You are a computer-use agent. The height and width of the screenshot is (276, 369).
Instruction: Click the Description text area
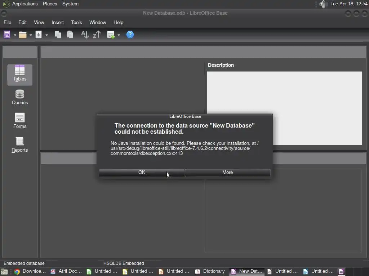284,108
